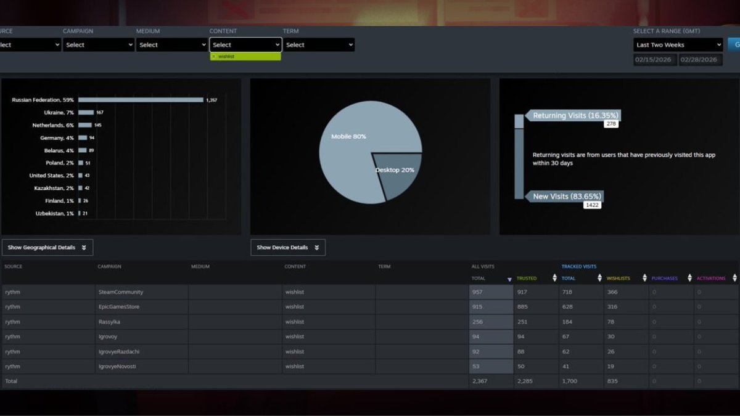740x416 pixels.
Task: Click the 835 total wishlists value
Action: (x=612, y=381)
